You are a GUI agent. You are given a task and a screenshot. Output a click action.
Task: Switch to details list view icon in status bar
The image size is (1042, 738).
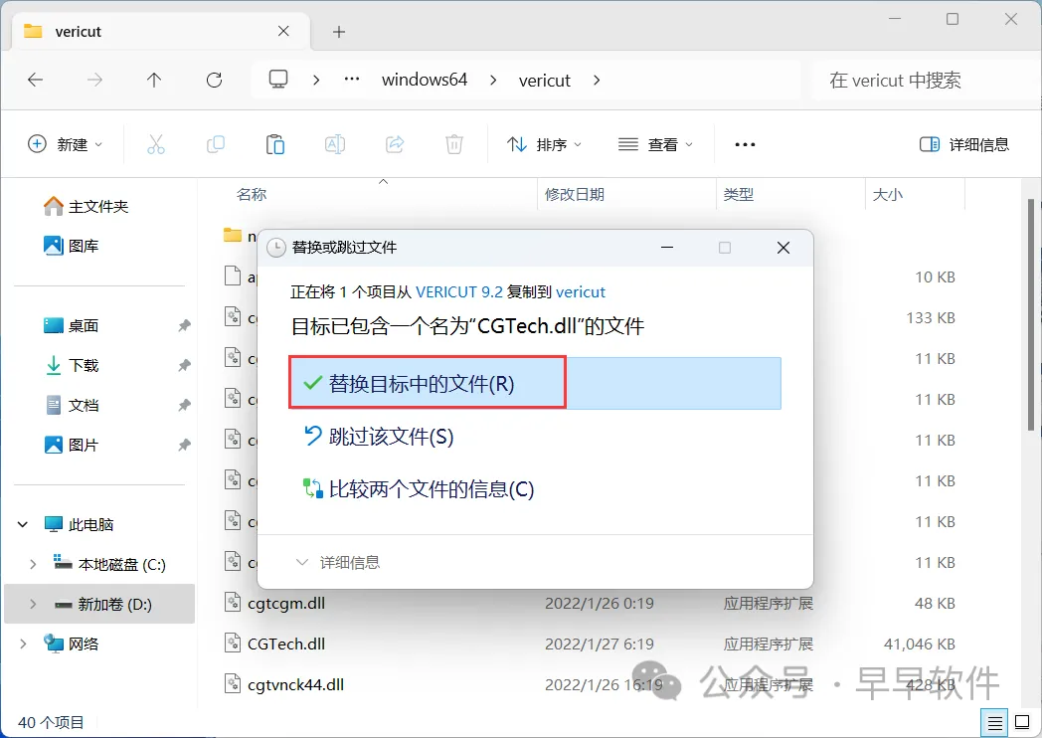[994, 723]
